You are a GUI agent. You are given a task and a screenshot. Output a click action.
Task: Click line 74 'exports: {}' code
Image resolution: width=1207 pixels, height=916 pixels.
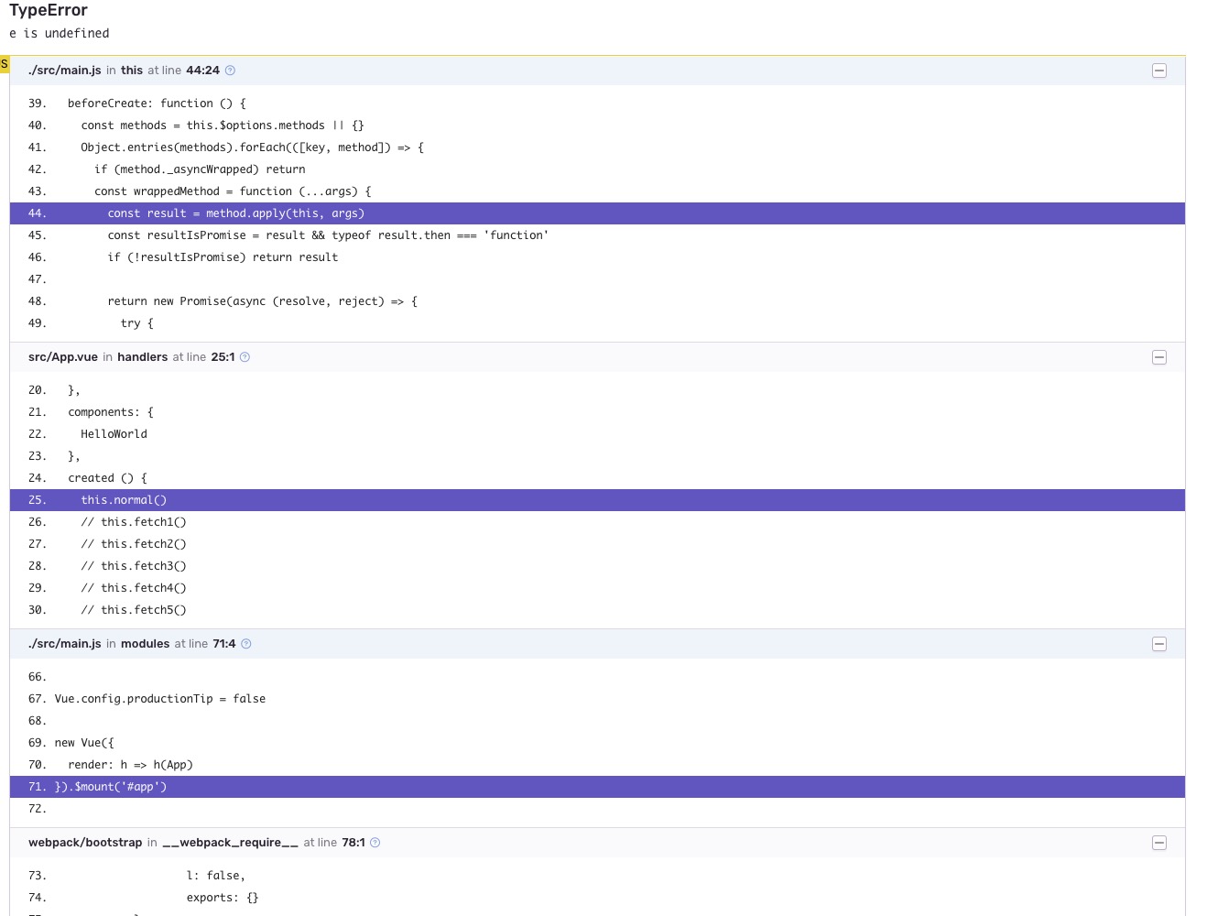tap(223, 898)
